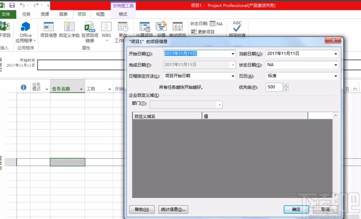Open the 文件 menu tab
This screenshot has height=219, width=361.
(6, 14)
